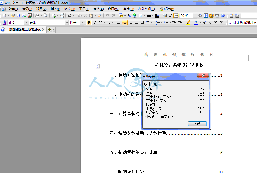Decrease paragraph indent
The width and height of the screenshot is (257, 173).
tap(174, 22)
